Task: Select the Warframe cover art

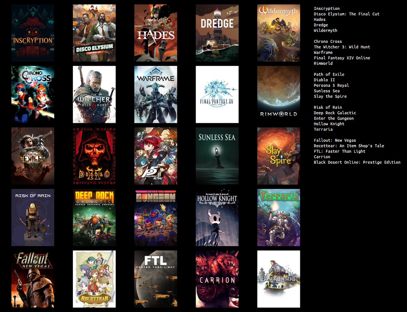Action: point(156,94)
